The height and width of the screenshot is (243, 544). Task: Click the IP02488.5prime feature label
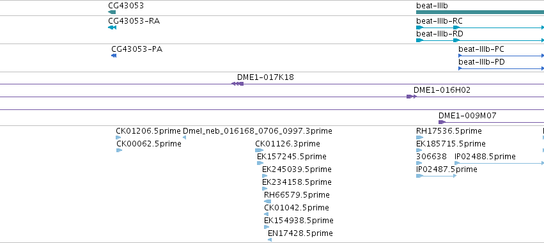[485, 157]
